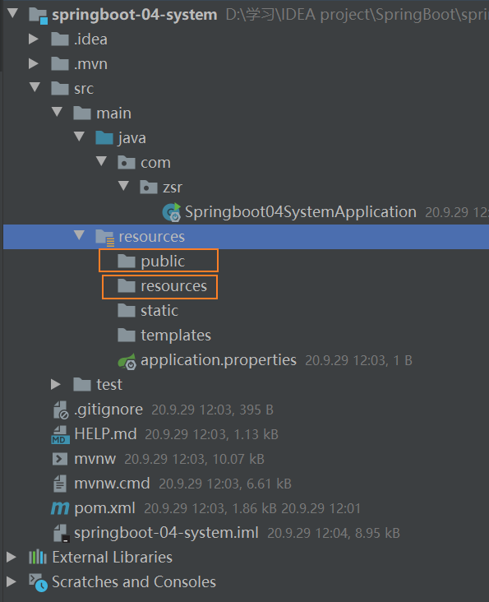Open Springboot04SystemApplication class

pyautogui.click(x=300, y=212)
